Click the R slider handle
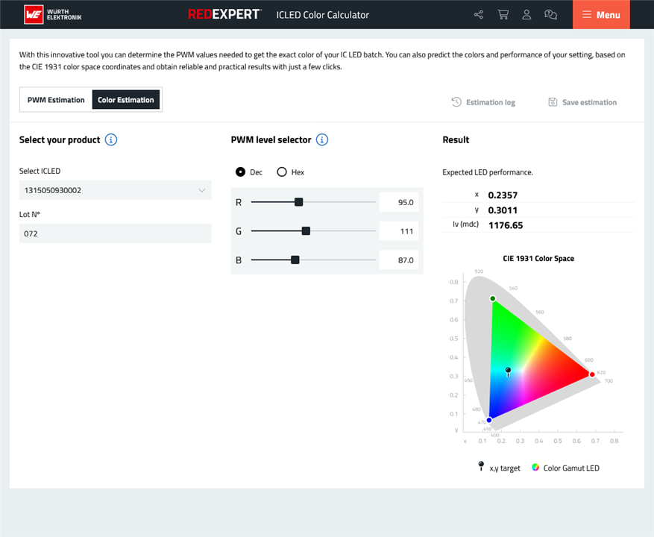 298,202
